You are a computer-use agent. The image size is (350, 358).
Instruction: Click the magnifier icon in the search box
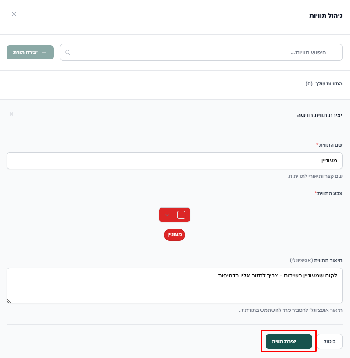[x=68, y=52]
